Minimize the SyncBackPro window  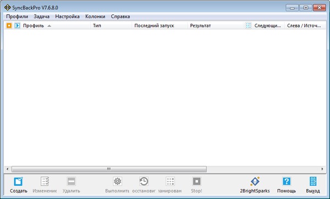pyautogui.click(x=292, y=8)
